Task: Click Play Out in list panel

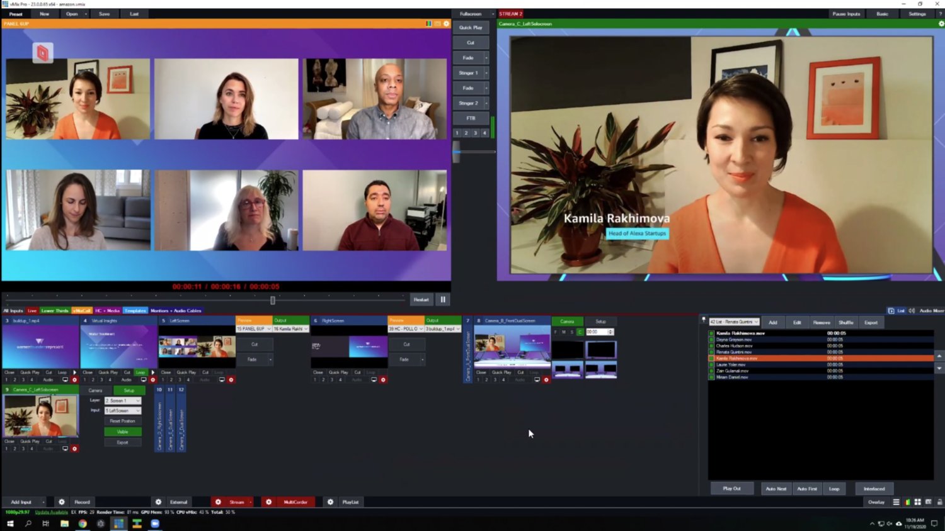Action: (x=731, y=489)
